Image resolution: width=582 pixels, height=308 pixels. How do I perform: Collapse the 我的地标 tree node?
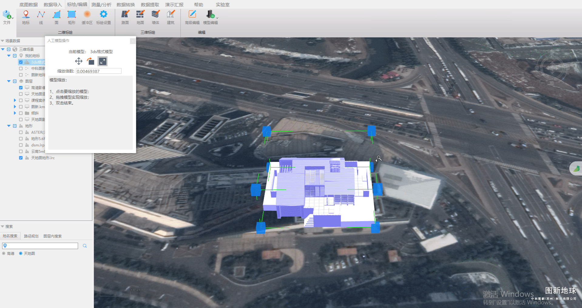(x=9, y=56)
